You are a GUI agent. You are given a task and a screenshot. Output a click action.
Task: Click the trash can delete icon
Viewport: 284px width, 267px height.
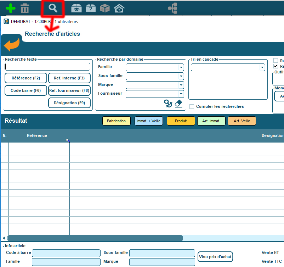point(25,8)
